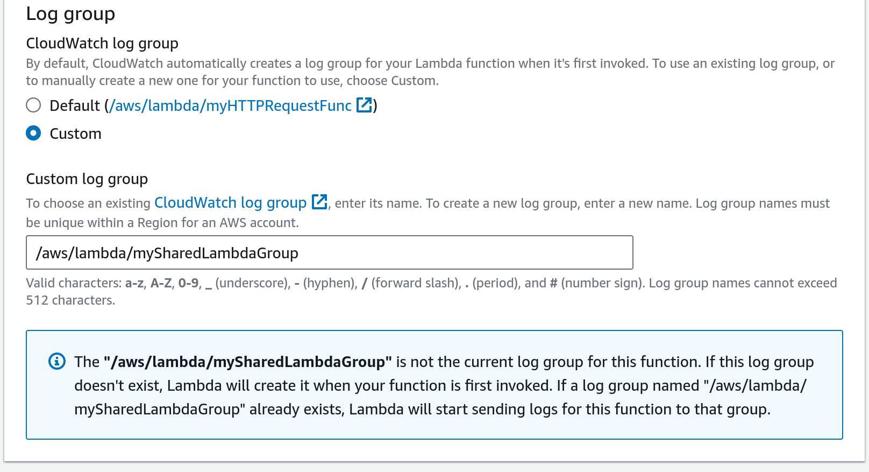Click the info circle icon in the alert
The height and width of the screenshot is (472, 869).
point(57,361)
